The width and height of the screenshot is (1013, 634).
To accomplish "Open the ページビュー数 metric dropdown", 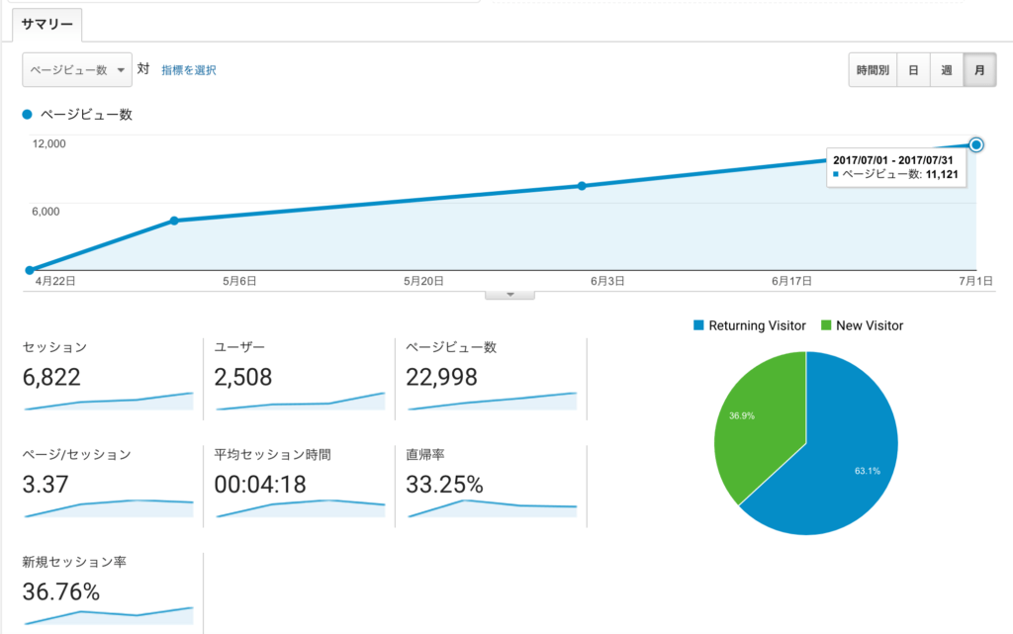I will click(x=77, y=69).
